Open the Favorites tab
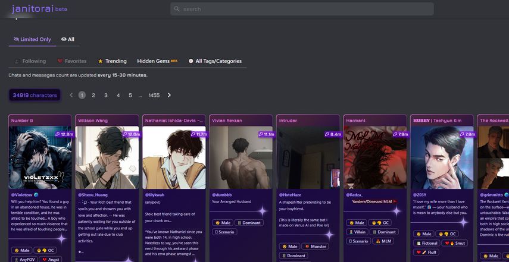Viewport: 509px width, 262px height. tap(72, 61)
